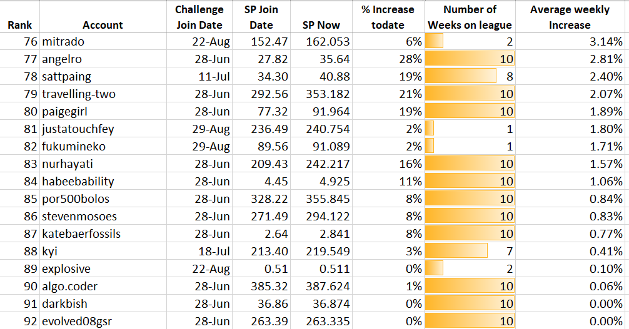
Task: Click algo.coder's SP Now value 387.624
Action: 321,286
